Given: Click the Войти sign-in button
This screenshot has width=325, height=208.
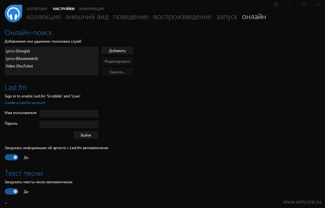Looking at the screenshot, I should click(x=86, y=135).
